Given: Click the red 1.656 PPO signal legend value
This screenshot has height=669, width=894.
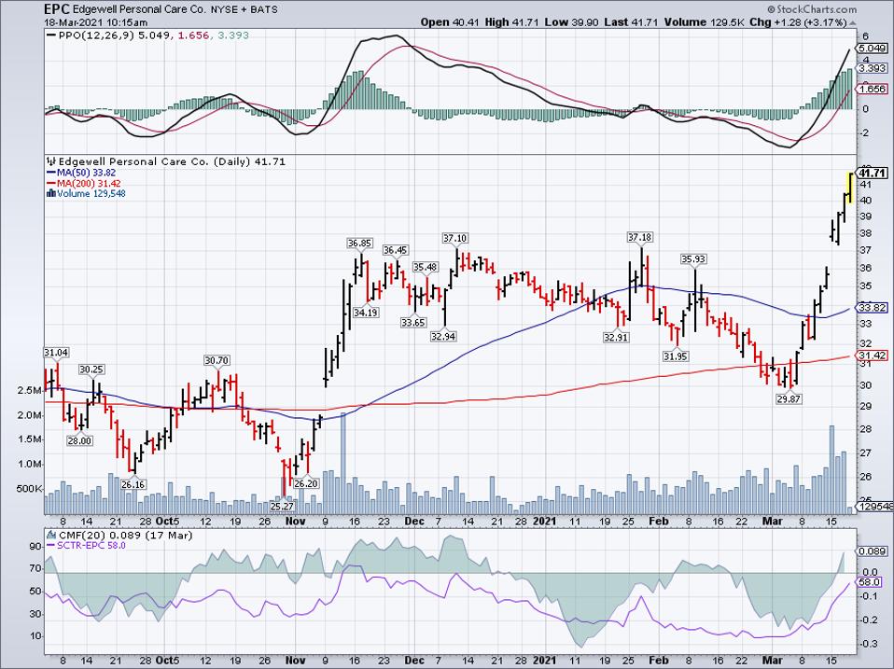Looking at the screenshot, I should tap(191, 35).
